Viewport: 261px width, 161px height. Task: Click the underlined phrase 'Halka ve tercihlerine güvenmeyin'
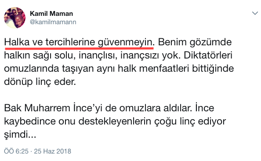pyautogui.click(x=78, y=42)
